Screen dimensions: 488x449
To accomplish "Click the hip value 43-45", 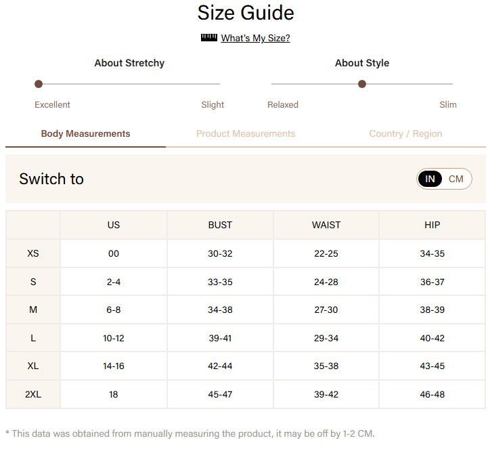I will [432, 366].
